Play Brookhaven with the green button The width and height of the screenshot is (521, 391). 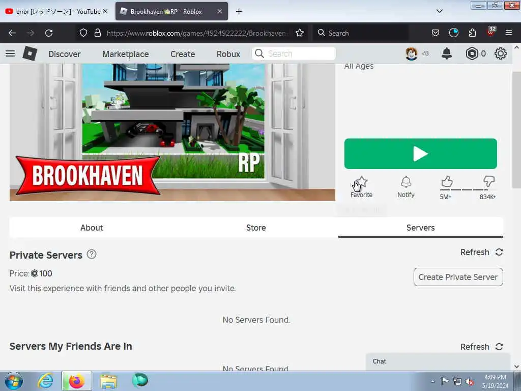pyautogui.click(x=421, y=154)
